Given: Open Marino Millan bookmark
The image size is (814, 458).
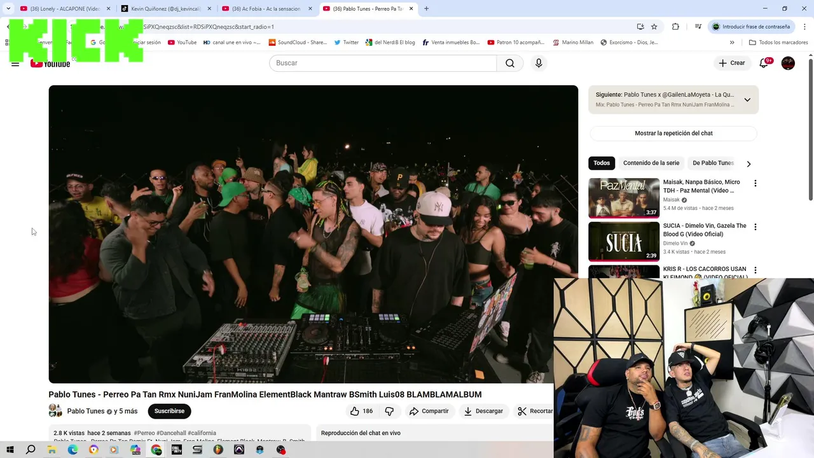Looking at the screenshot, I should [573, 43].
